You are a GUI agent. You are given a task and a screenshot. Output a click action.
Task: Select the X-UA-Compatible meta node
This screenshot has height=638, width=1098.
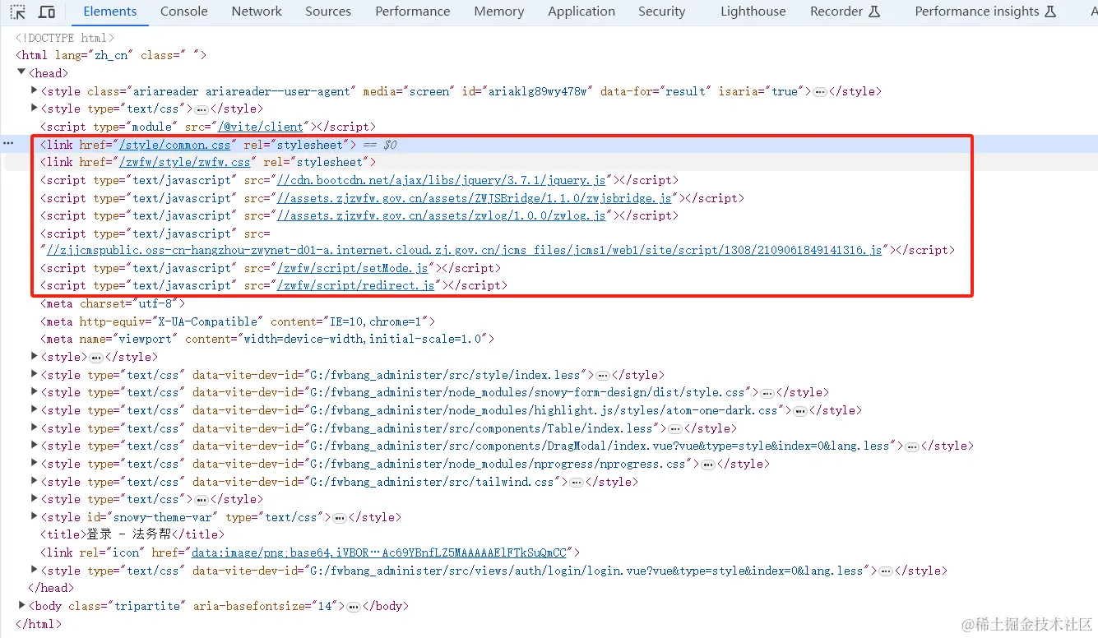(x=238, y=322)
